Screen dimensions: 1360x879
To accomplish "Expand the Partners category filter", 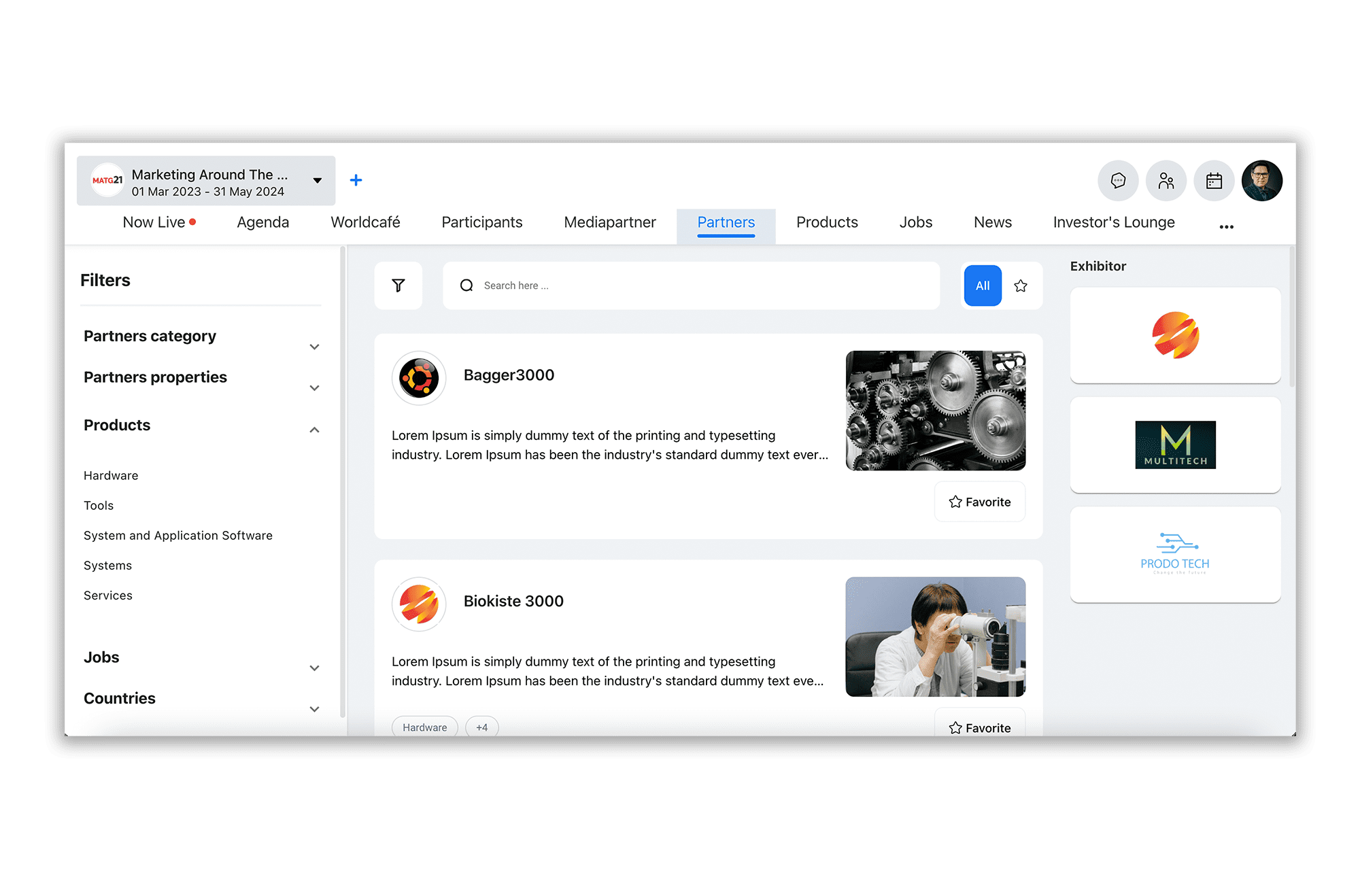I will click(314, 347).
